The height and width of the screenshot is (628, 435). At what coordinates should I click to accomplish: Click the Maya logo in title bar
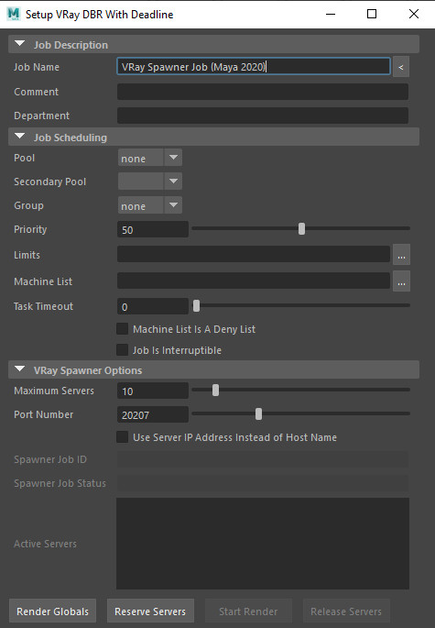pyautogui.click(x=13, y=14)
